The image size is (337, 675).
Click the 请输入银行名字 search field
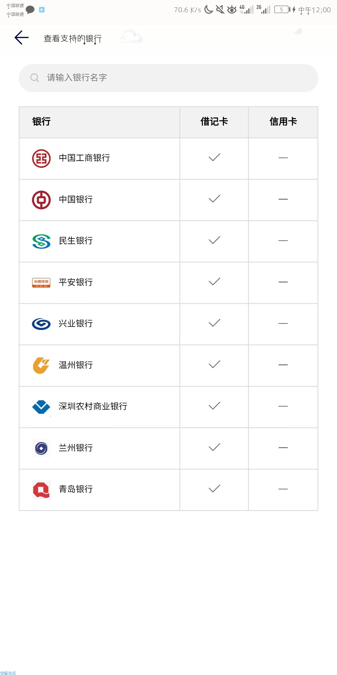pos(168,78)
